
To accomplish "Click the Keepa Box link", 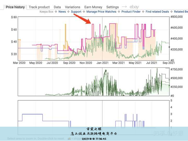I will (46, 12).
